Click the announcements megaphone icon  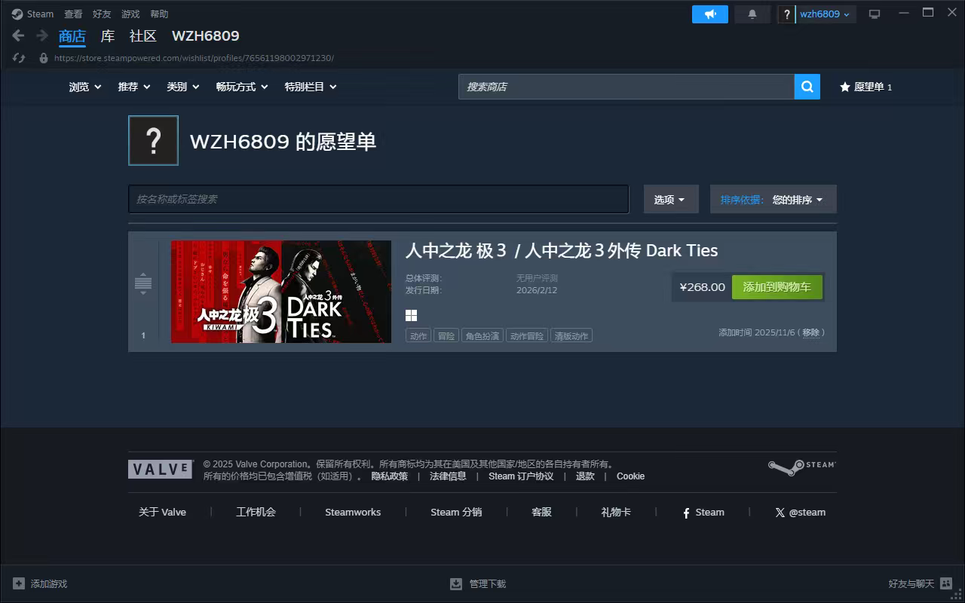coord(709,14)
